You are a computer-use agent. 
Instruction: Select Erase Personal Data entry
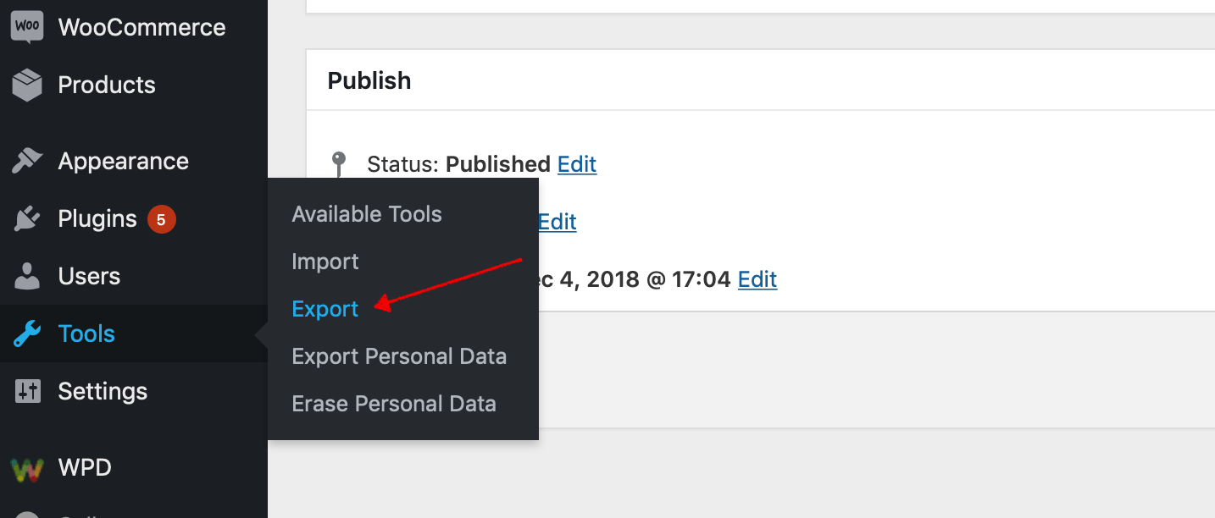pyautogui.click(x=394, y=404)
